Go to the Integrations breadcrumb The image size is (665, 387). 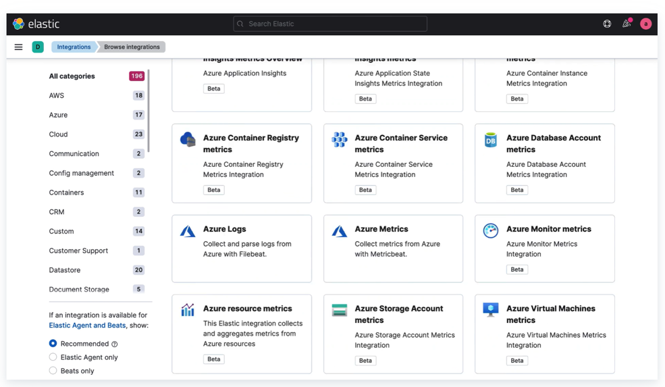tap(74, 47)
